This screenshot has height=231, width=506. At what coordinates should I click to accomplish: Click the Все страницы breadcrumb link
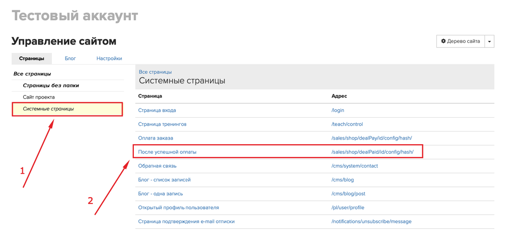[155, 72]
